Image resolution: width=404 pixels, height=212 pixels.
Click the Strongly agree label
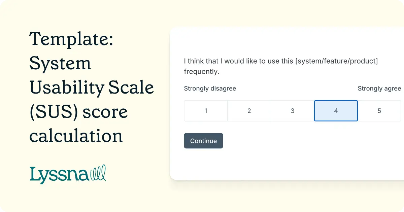coord(379,89)
